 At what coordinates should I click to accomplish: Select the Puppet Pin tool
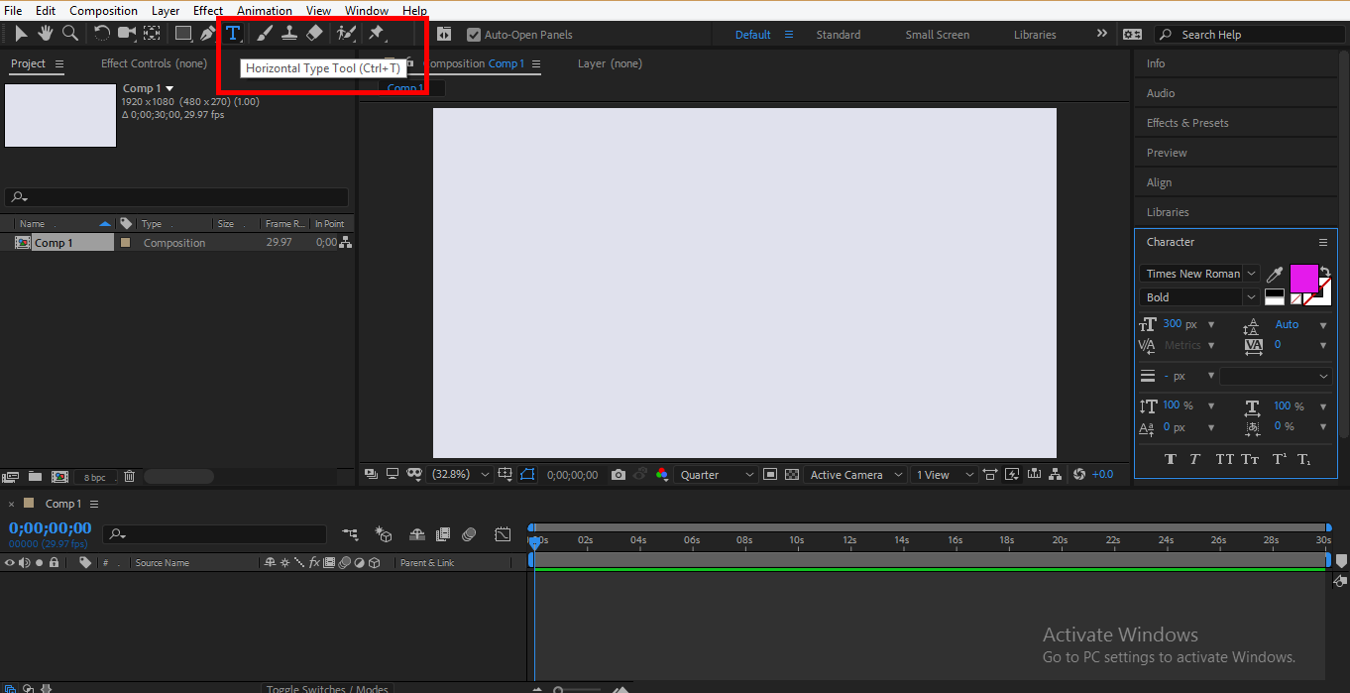click(377, 33)
